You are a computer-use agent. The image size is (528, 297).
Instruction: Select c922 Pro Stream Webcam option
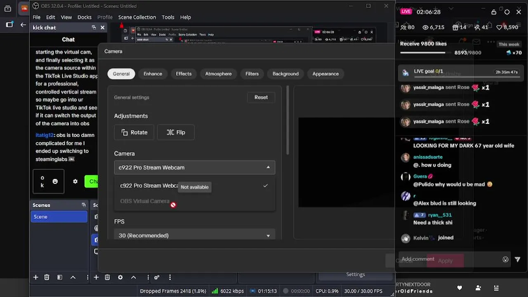(194, 186)
